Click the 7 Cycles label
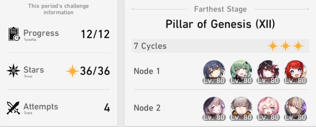316x127 pixels. click(150, 46)
